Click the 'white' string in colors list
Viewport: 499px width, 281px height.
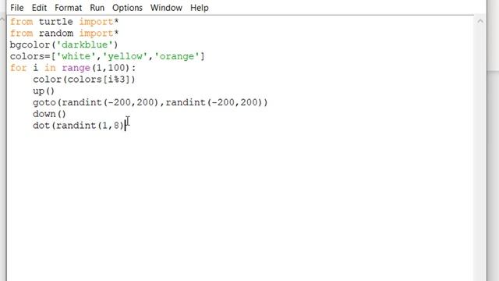(x=76, y=56)
